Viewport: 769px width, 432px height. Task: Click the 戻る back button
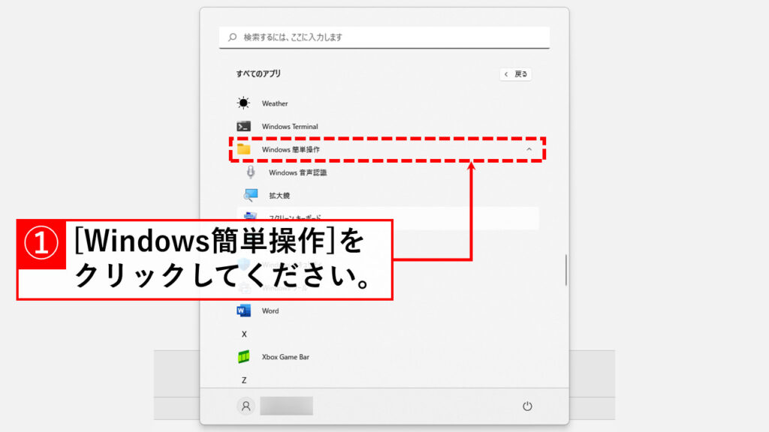point(515,74)
